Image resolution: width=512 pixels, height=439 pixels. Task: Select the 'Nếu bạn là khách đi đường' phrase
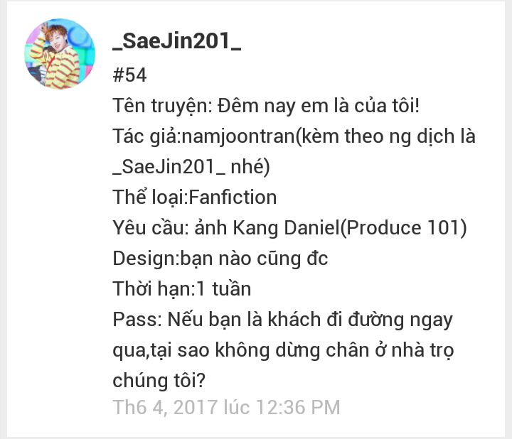pos(286,320)
